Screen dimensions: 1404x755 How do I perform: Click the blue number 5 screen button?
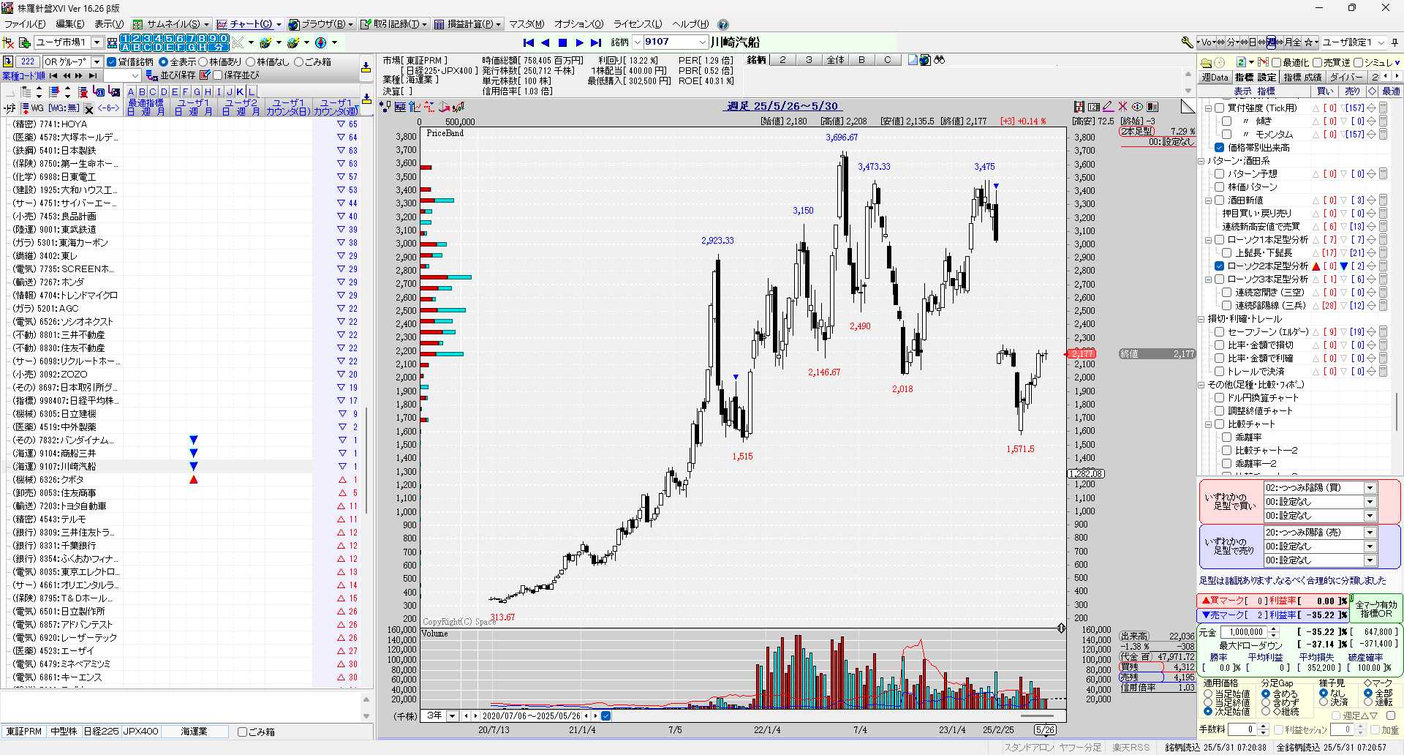tap(168, 38)
